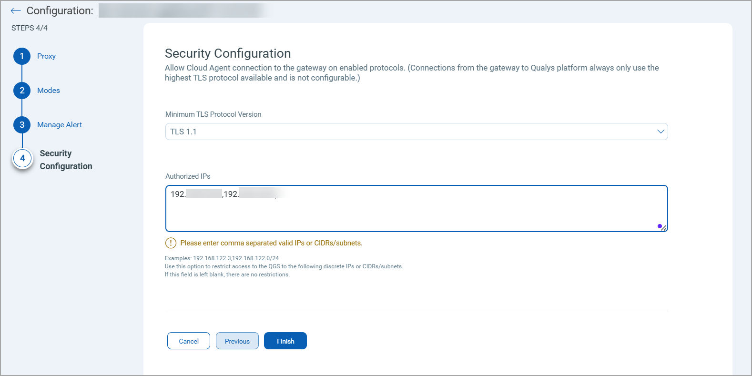Go to the Modes step

click(x=49, y=91)
